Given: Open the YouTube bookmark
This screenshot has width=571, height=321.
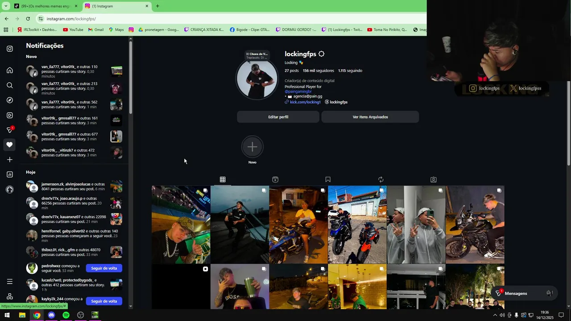Looking at the screenshot, I should (73, 30).
